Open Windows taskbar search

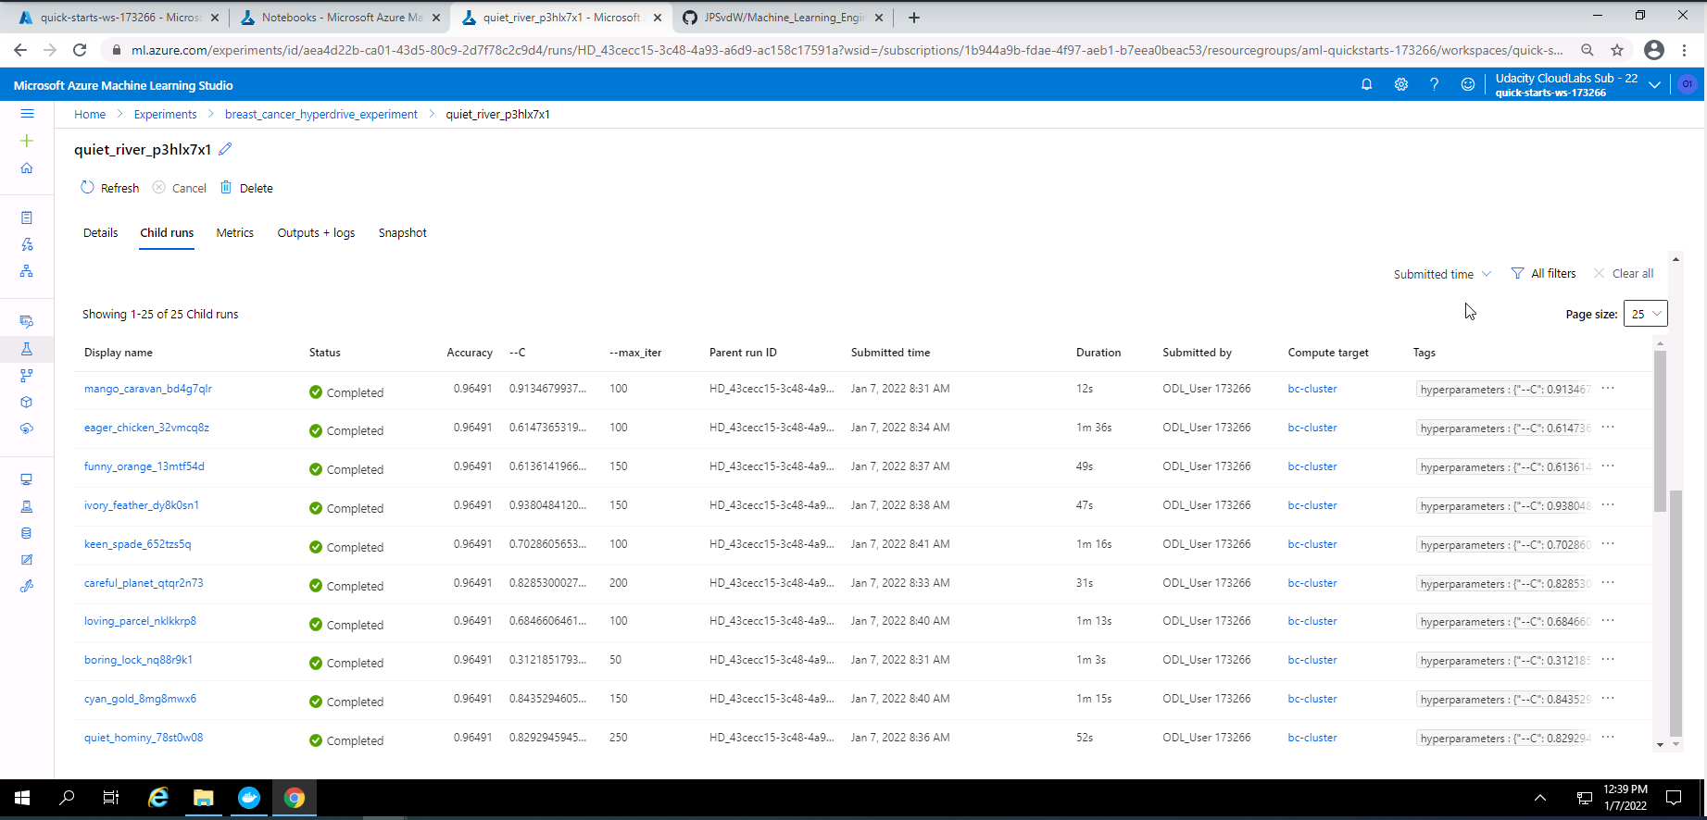[67, 798]
